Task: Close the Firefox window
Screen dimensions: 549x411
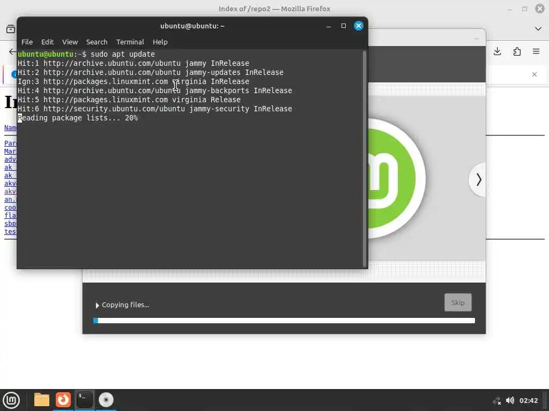Action: [540, 9]
